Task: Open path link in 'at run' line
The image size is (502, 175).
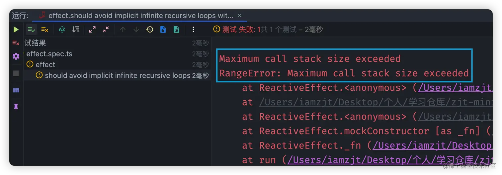Action: [x=390, y=160]
